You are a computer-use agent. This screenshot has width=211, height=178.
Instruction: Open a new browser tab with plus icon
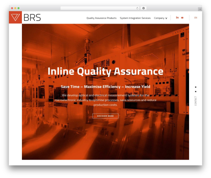click(200, 9)
